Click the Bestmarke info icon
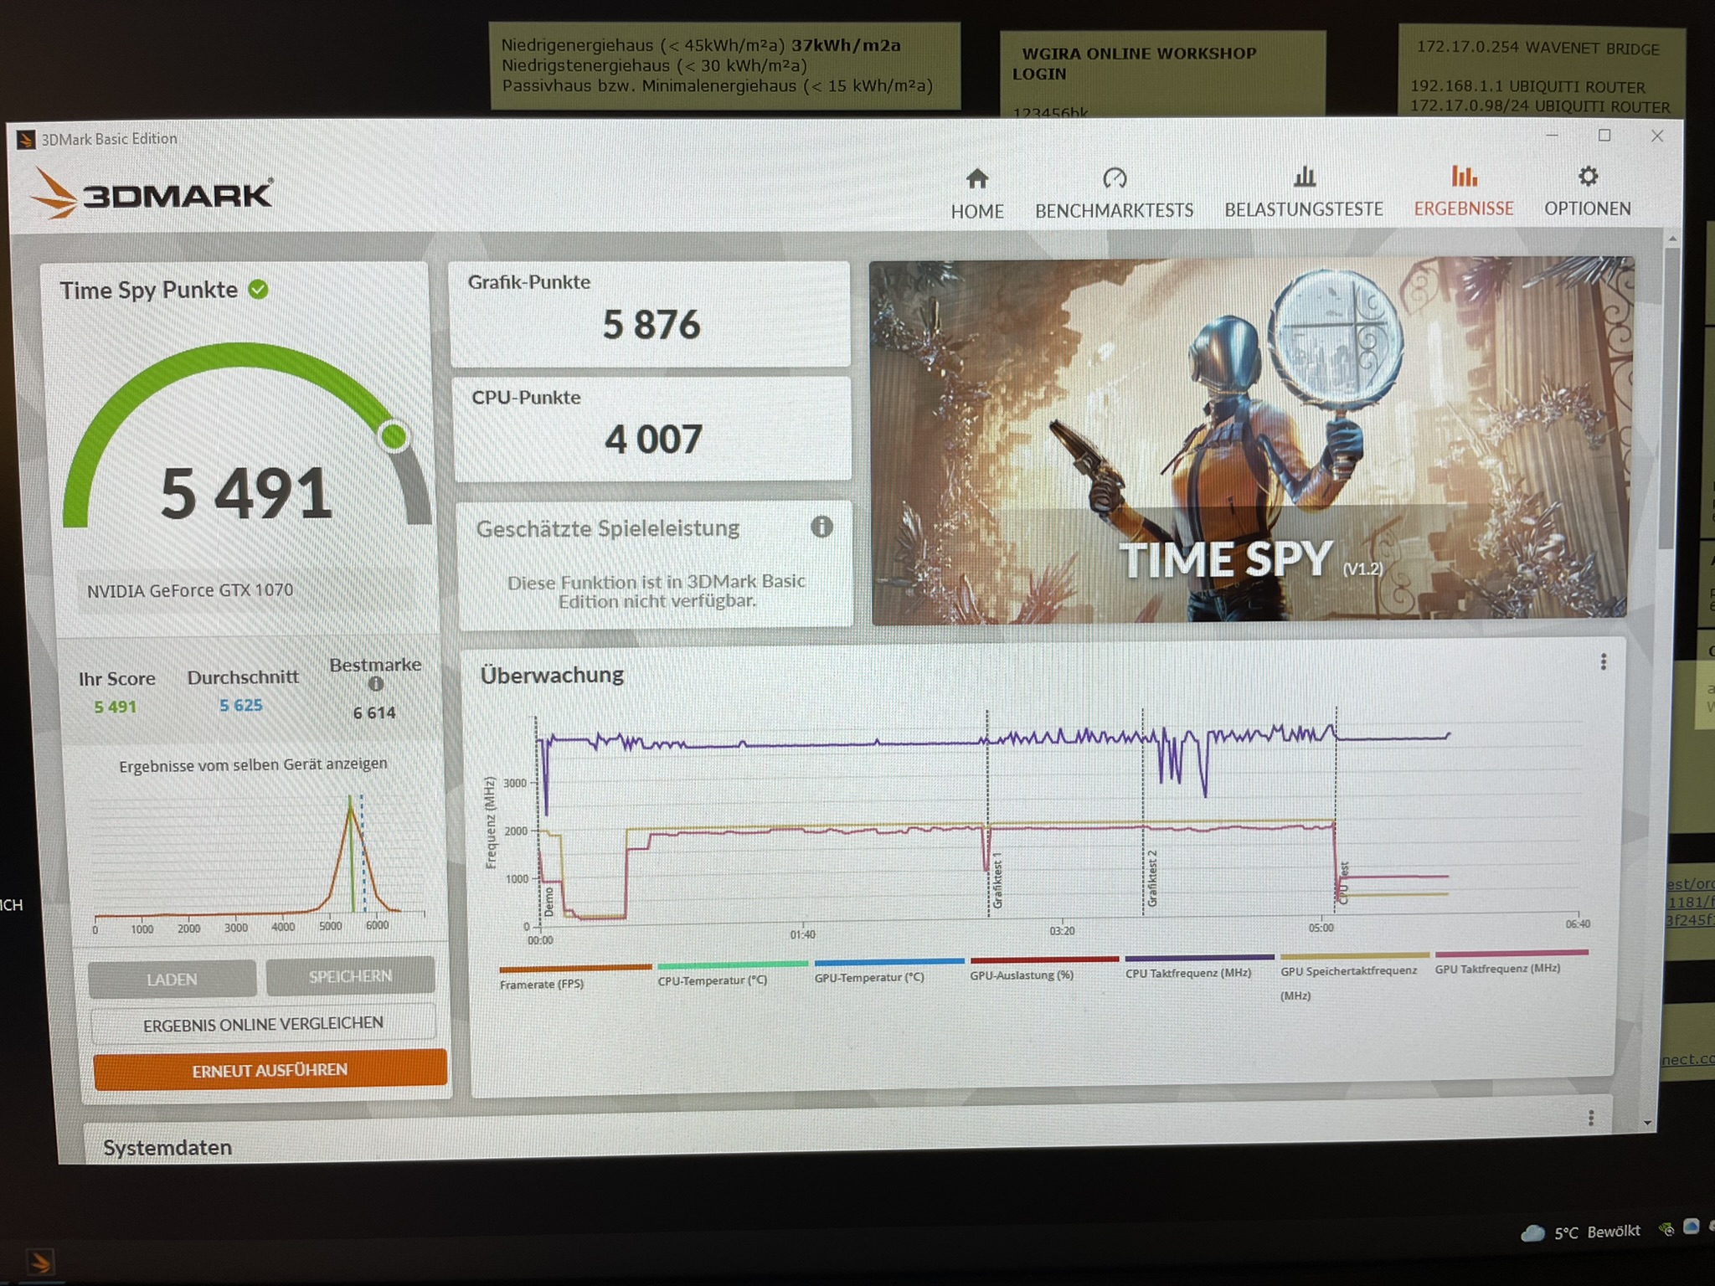Screen dimensions: 1715x1286 tap(376, 684)
